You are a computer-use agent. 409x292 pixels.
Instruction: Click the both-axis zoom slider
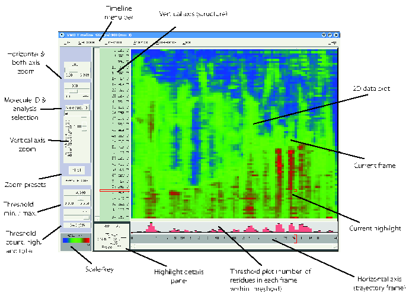(x=76, y=93)
